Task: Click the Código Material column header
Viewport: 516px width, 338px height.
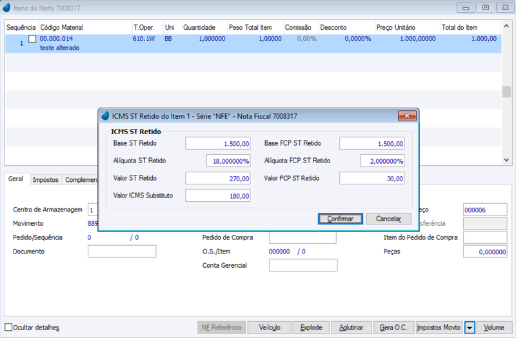Action: tap(85, 27)
